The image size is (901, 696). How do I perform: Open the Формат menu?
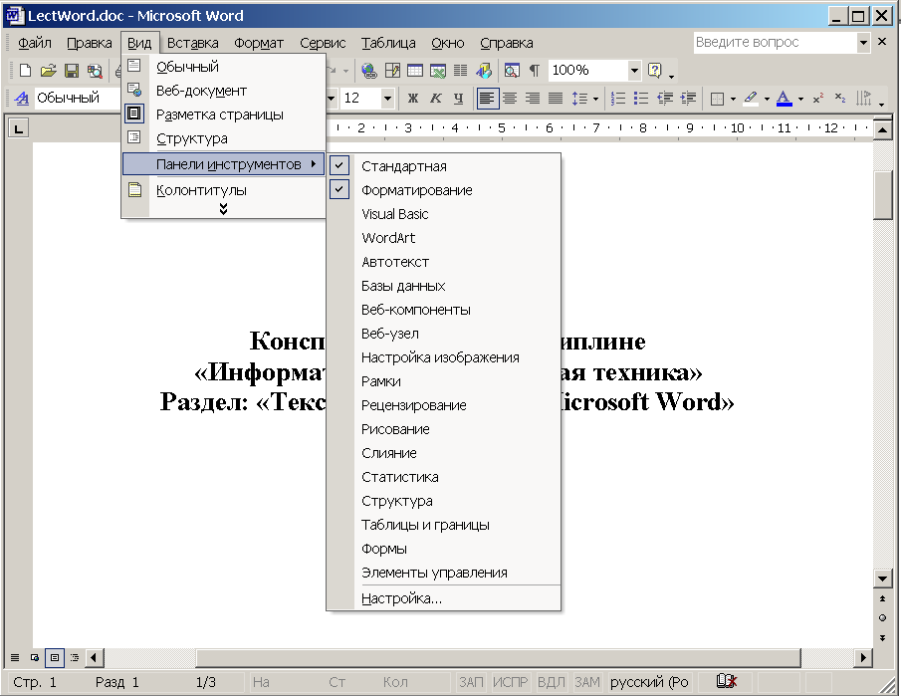coord(259,43)
